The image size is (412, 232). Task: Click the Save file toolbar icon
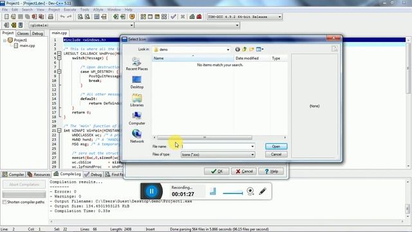point(20,17)
